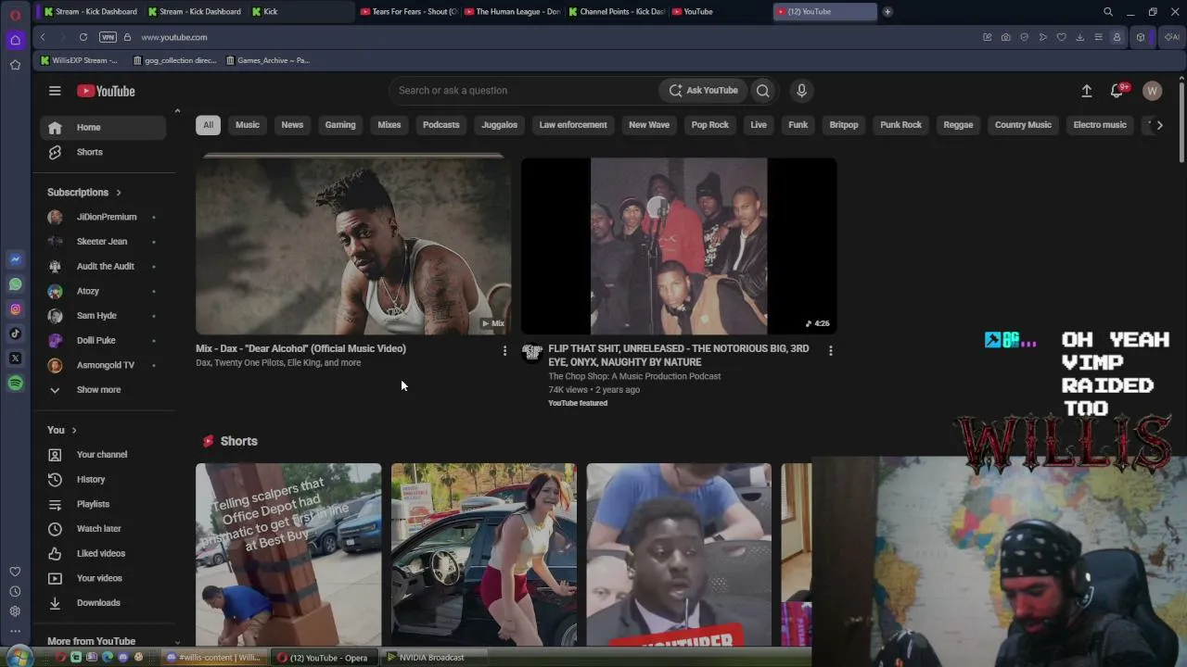Open the Games_Archive bookmark
The width and height of the screenshot is (1187, 667).
[268, 60]
